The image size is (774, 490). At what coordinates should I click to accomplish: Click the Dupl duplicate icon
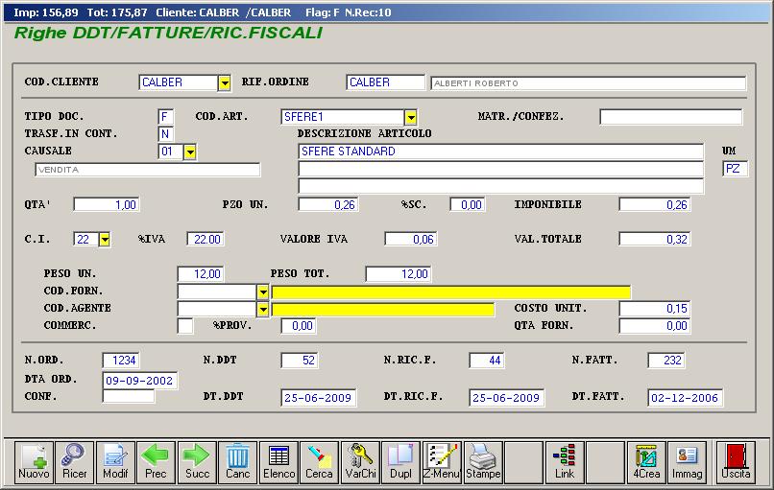(400, 461)
